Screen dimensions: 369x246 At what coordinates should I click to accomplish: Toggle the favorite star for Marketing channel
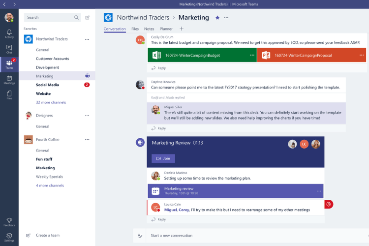point(217,18)
